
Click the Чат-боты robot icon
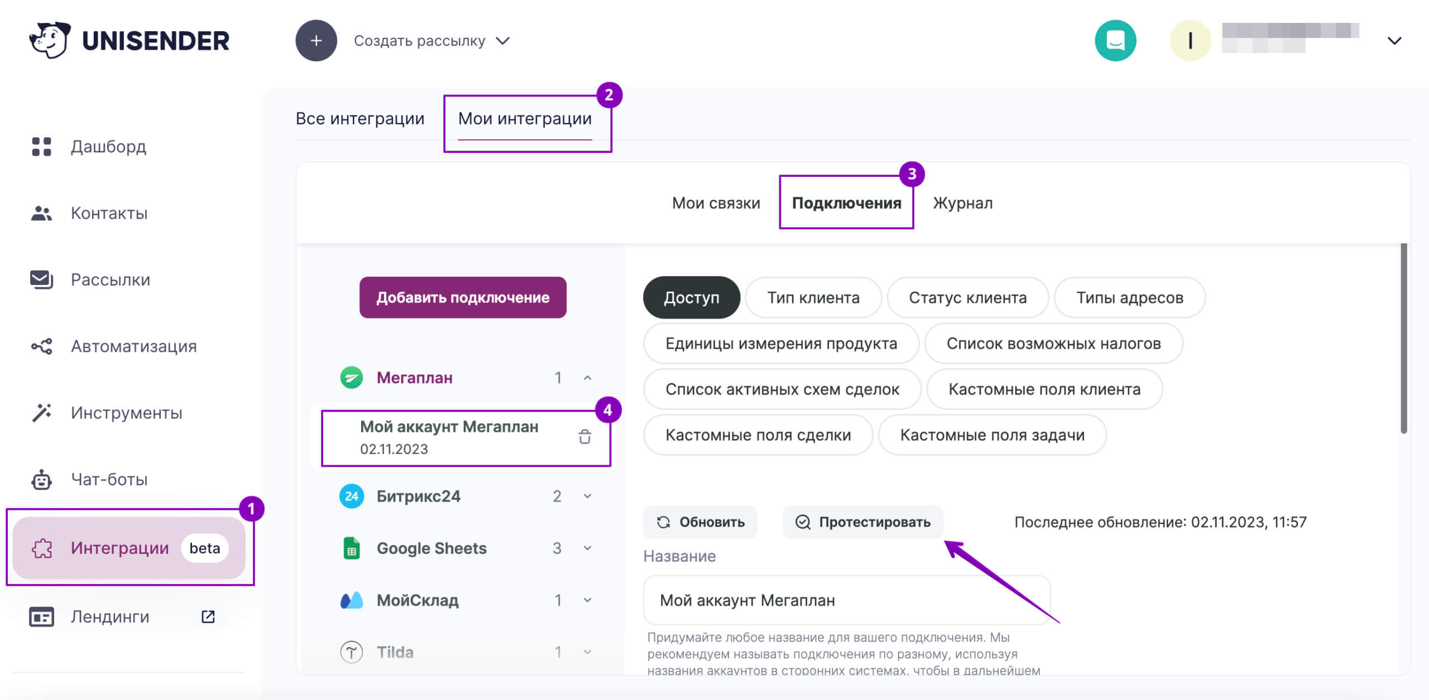(x=41, y=480)
